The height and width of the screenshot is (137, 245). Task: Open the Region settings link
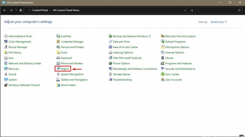(x=65, y=69)
